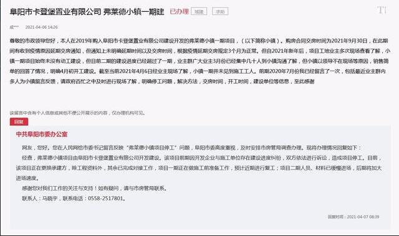Click the reply line beginning 经查,弗莱德小镇项目

coord(202,158)
